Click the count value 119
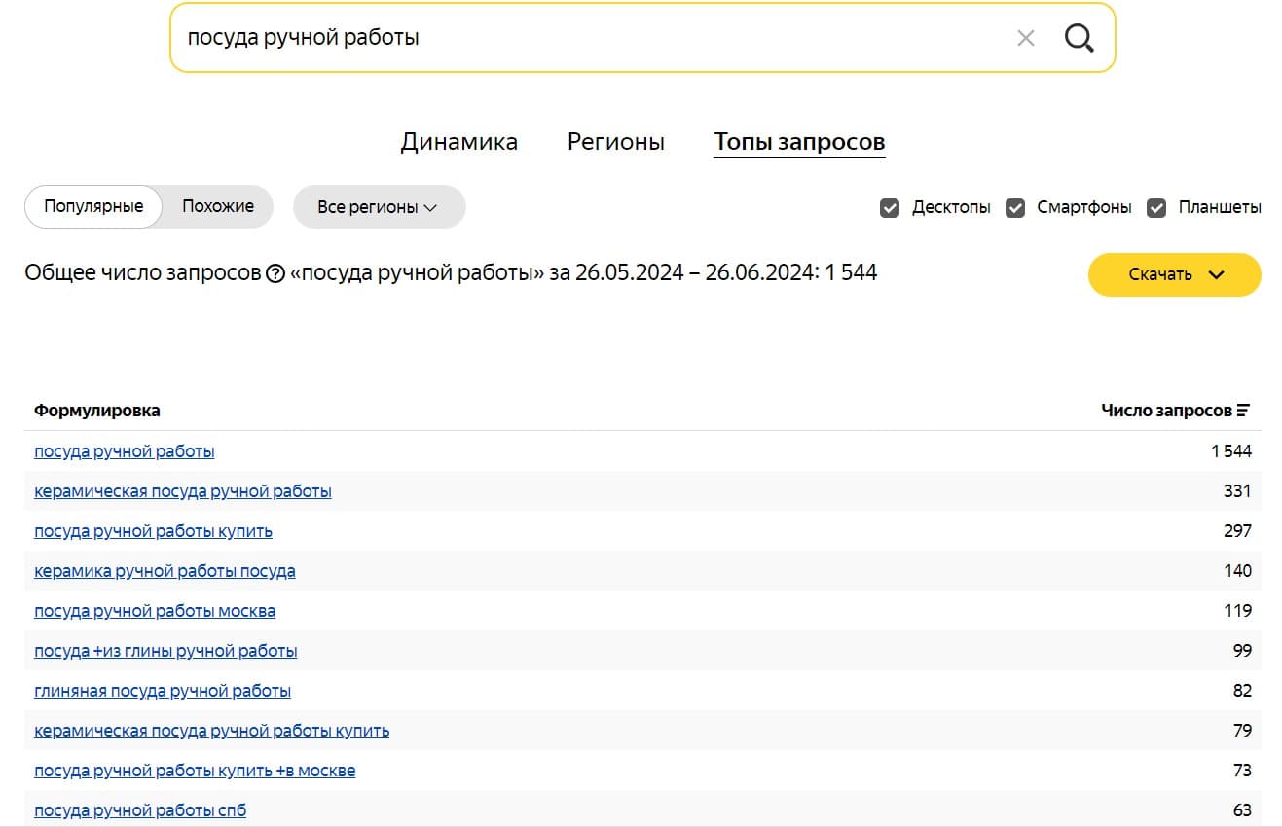The image size is (1282, 827). (1238, 611)
